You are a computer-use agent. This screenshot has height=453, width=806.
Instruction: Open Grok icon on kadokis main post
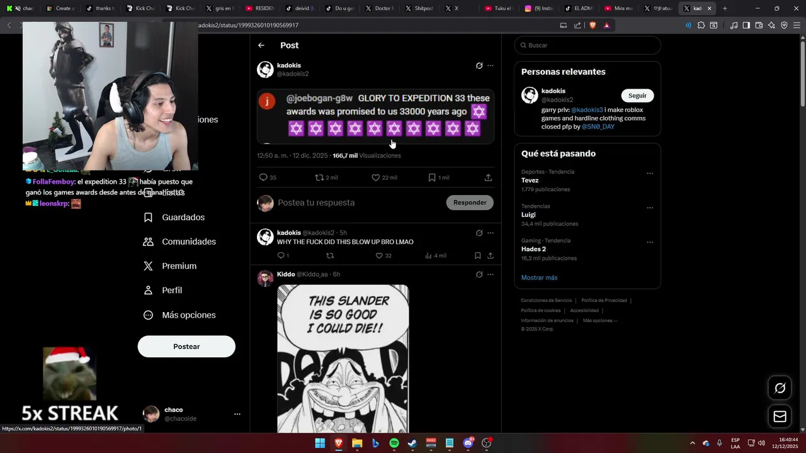point(479,65)
